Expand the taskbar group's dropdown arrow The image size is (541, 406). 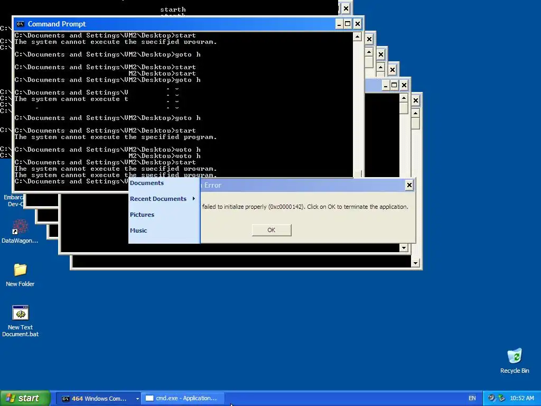137,399
